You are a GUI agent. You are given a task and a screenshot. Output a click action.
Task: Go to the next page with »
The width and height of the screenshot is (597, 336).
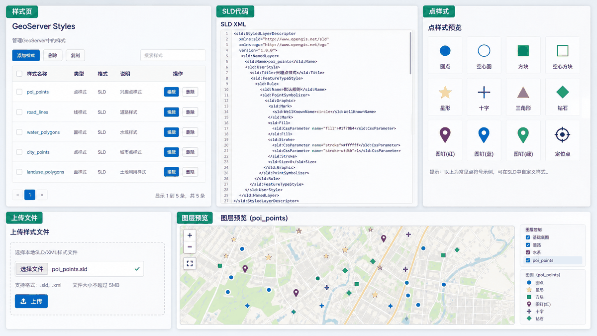tap(41, 195)
